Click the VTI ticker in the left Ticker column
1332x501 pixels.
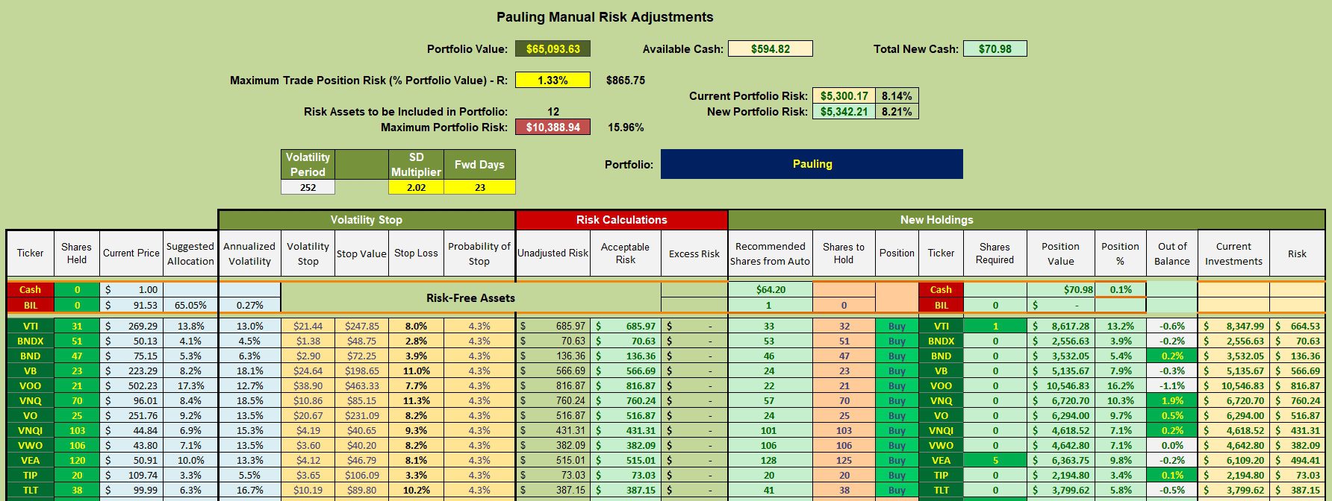(30, 326)
